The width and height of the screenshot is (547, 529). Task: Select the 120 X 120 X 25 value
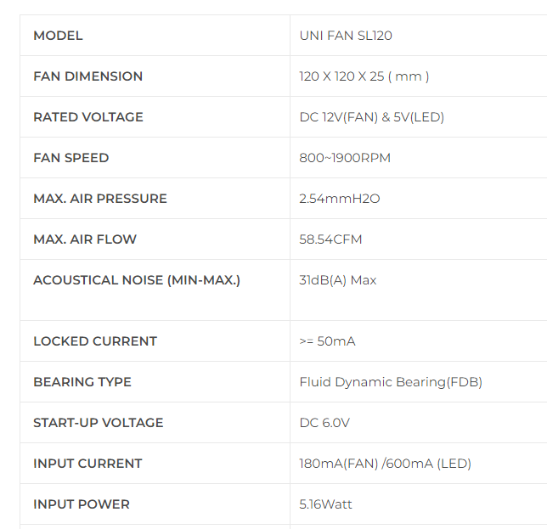364,76
